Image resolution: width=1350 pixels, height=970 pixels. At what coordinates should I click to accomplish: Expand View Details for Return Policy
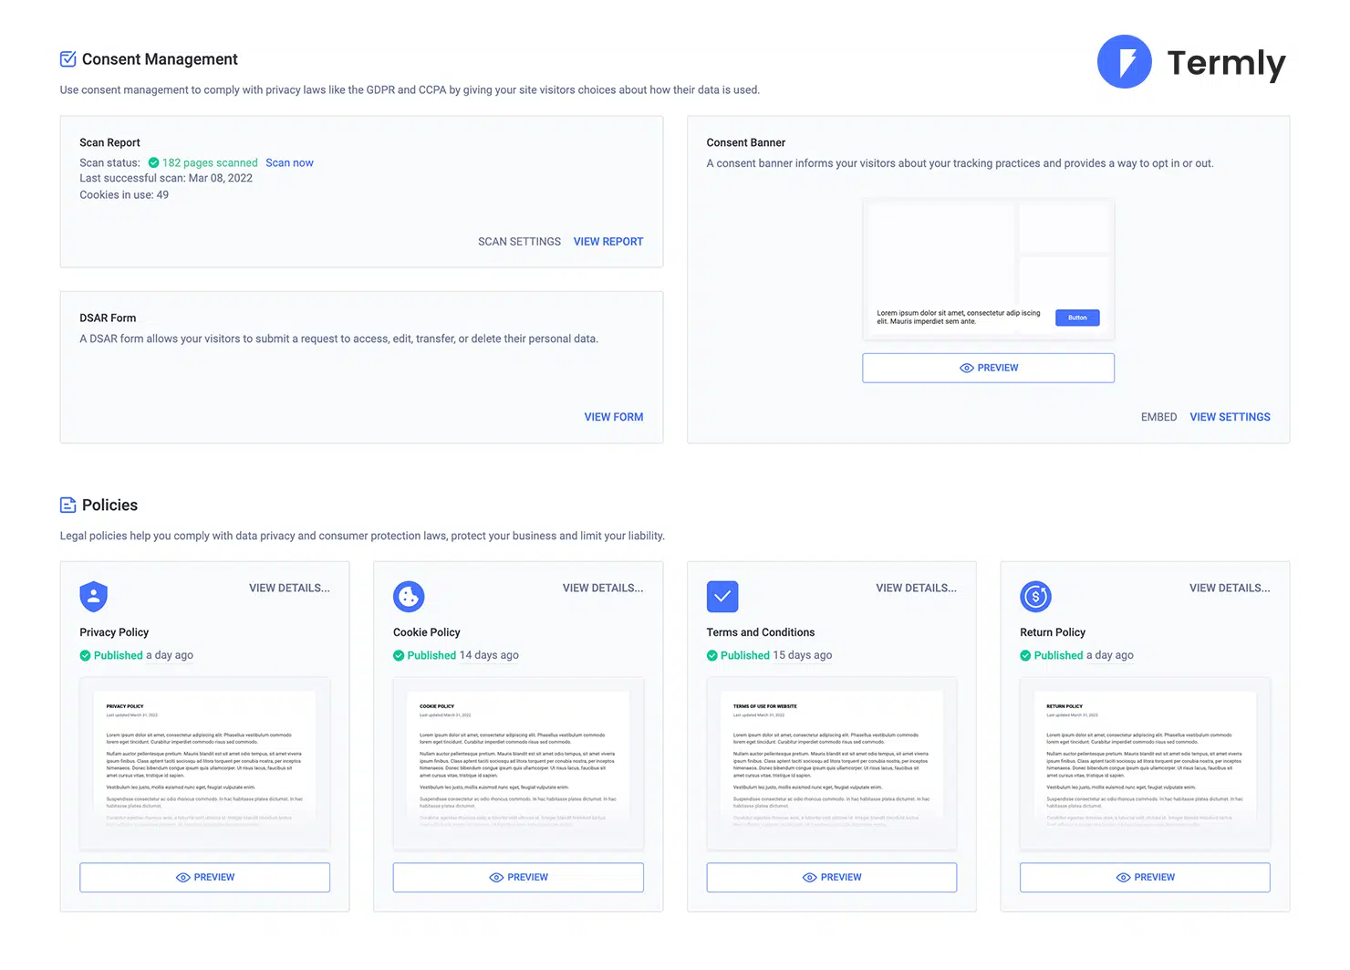[x=1229, y=589]
